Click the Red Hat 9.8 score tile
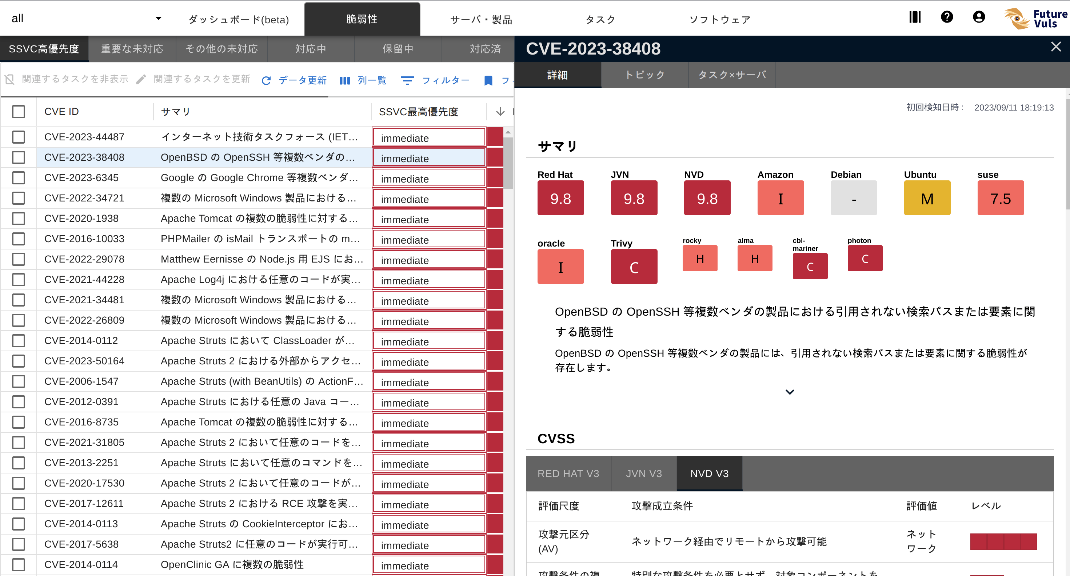The image size is (1070, 576). 560,198
